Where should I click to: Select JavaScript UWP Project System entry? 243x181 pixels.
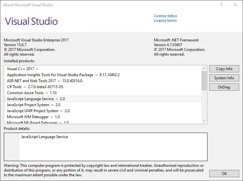pyautogui.click(x=103, y=111)
